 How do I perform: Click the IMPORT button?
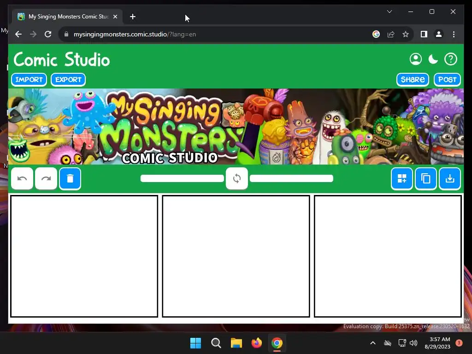click(29, 79)
